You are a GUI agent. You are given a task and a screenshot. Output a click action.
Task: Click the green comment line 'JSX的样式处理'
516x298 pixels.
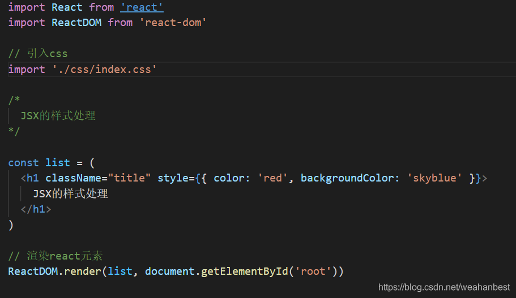pos(58,116)
